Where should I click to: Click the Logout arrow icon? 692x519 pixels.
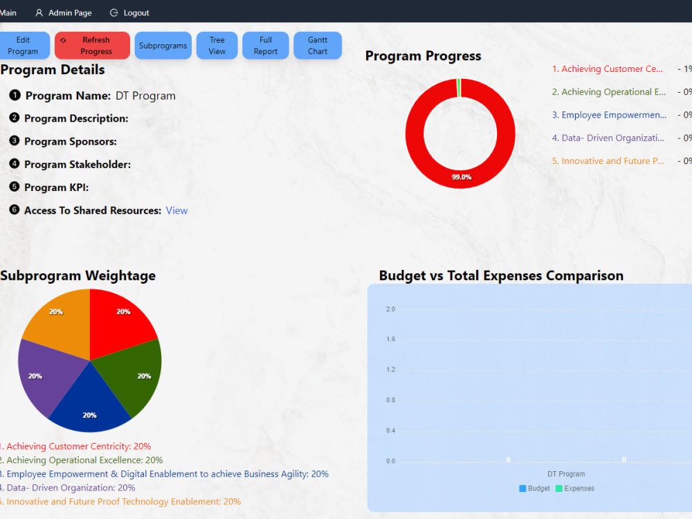point(114,12)
